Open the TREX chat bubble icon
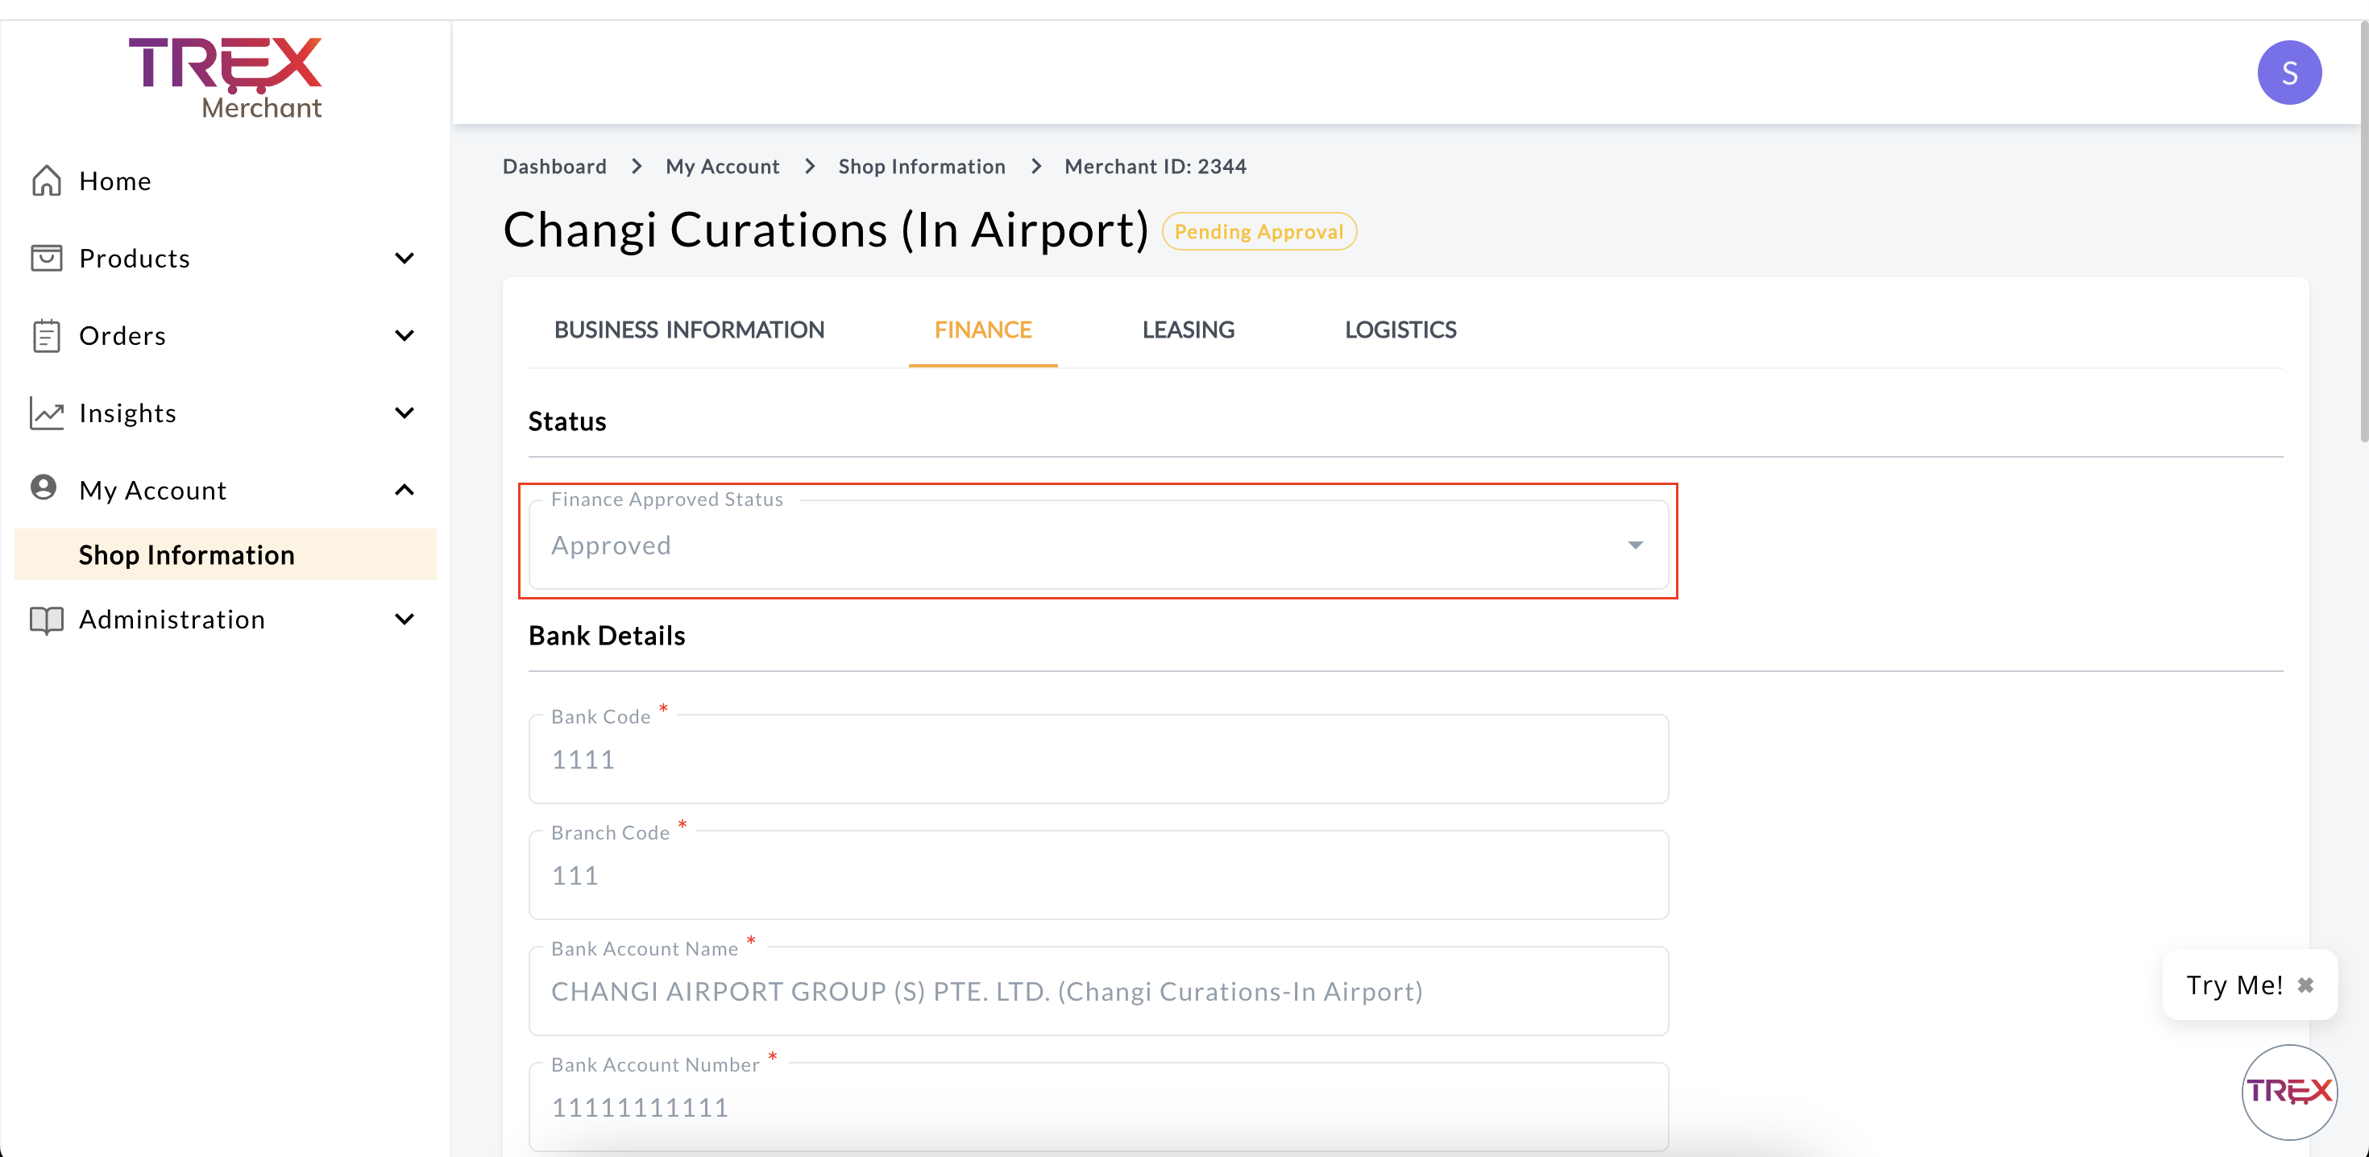Screen dimensions: 2369x1157 point(2288,1092)
